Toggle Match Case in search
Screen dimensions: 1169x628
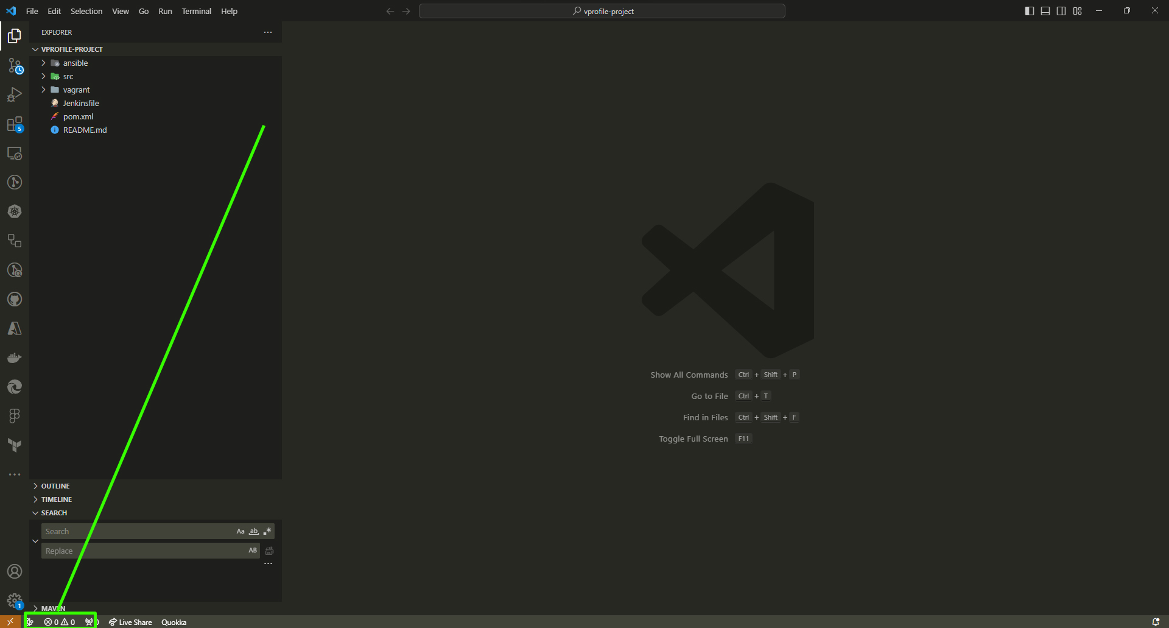click(240, 531)
